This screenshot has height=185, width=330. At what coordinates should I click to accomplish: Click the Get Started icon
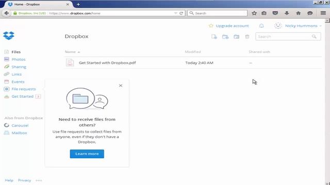tap(7, 97)
